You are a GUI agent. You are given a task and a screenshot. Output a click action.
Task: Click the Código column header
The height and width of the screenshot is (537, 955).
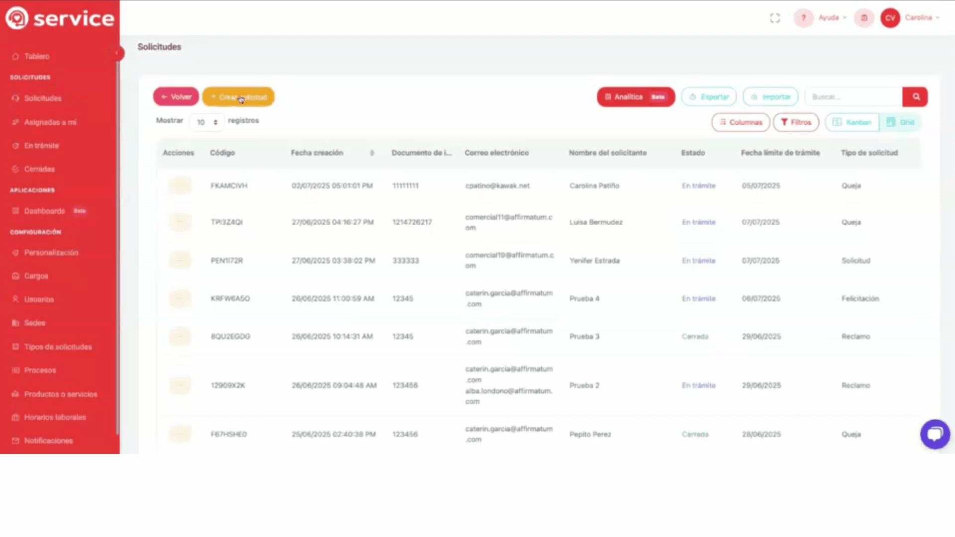pyautogui.click(x=222, y=153)
